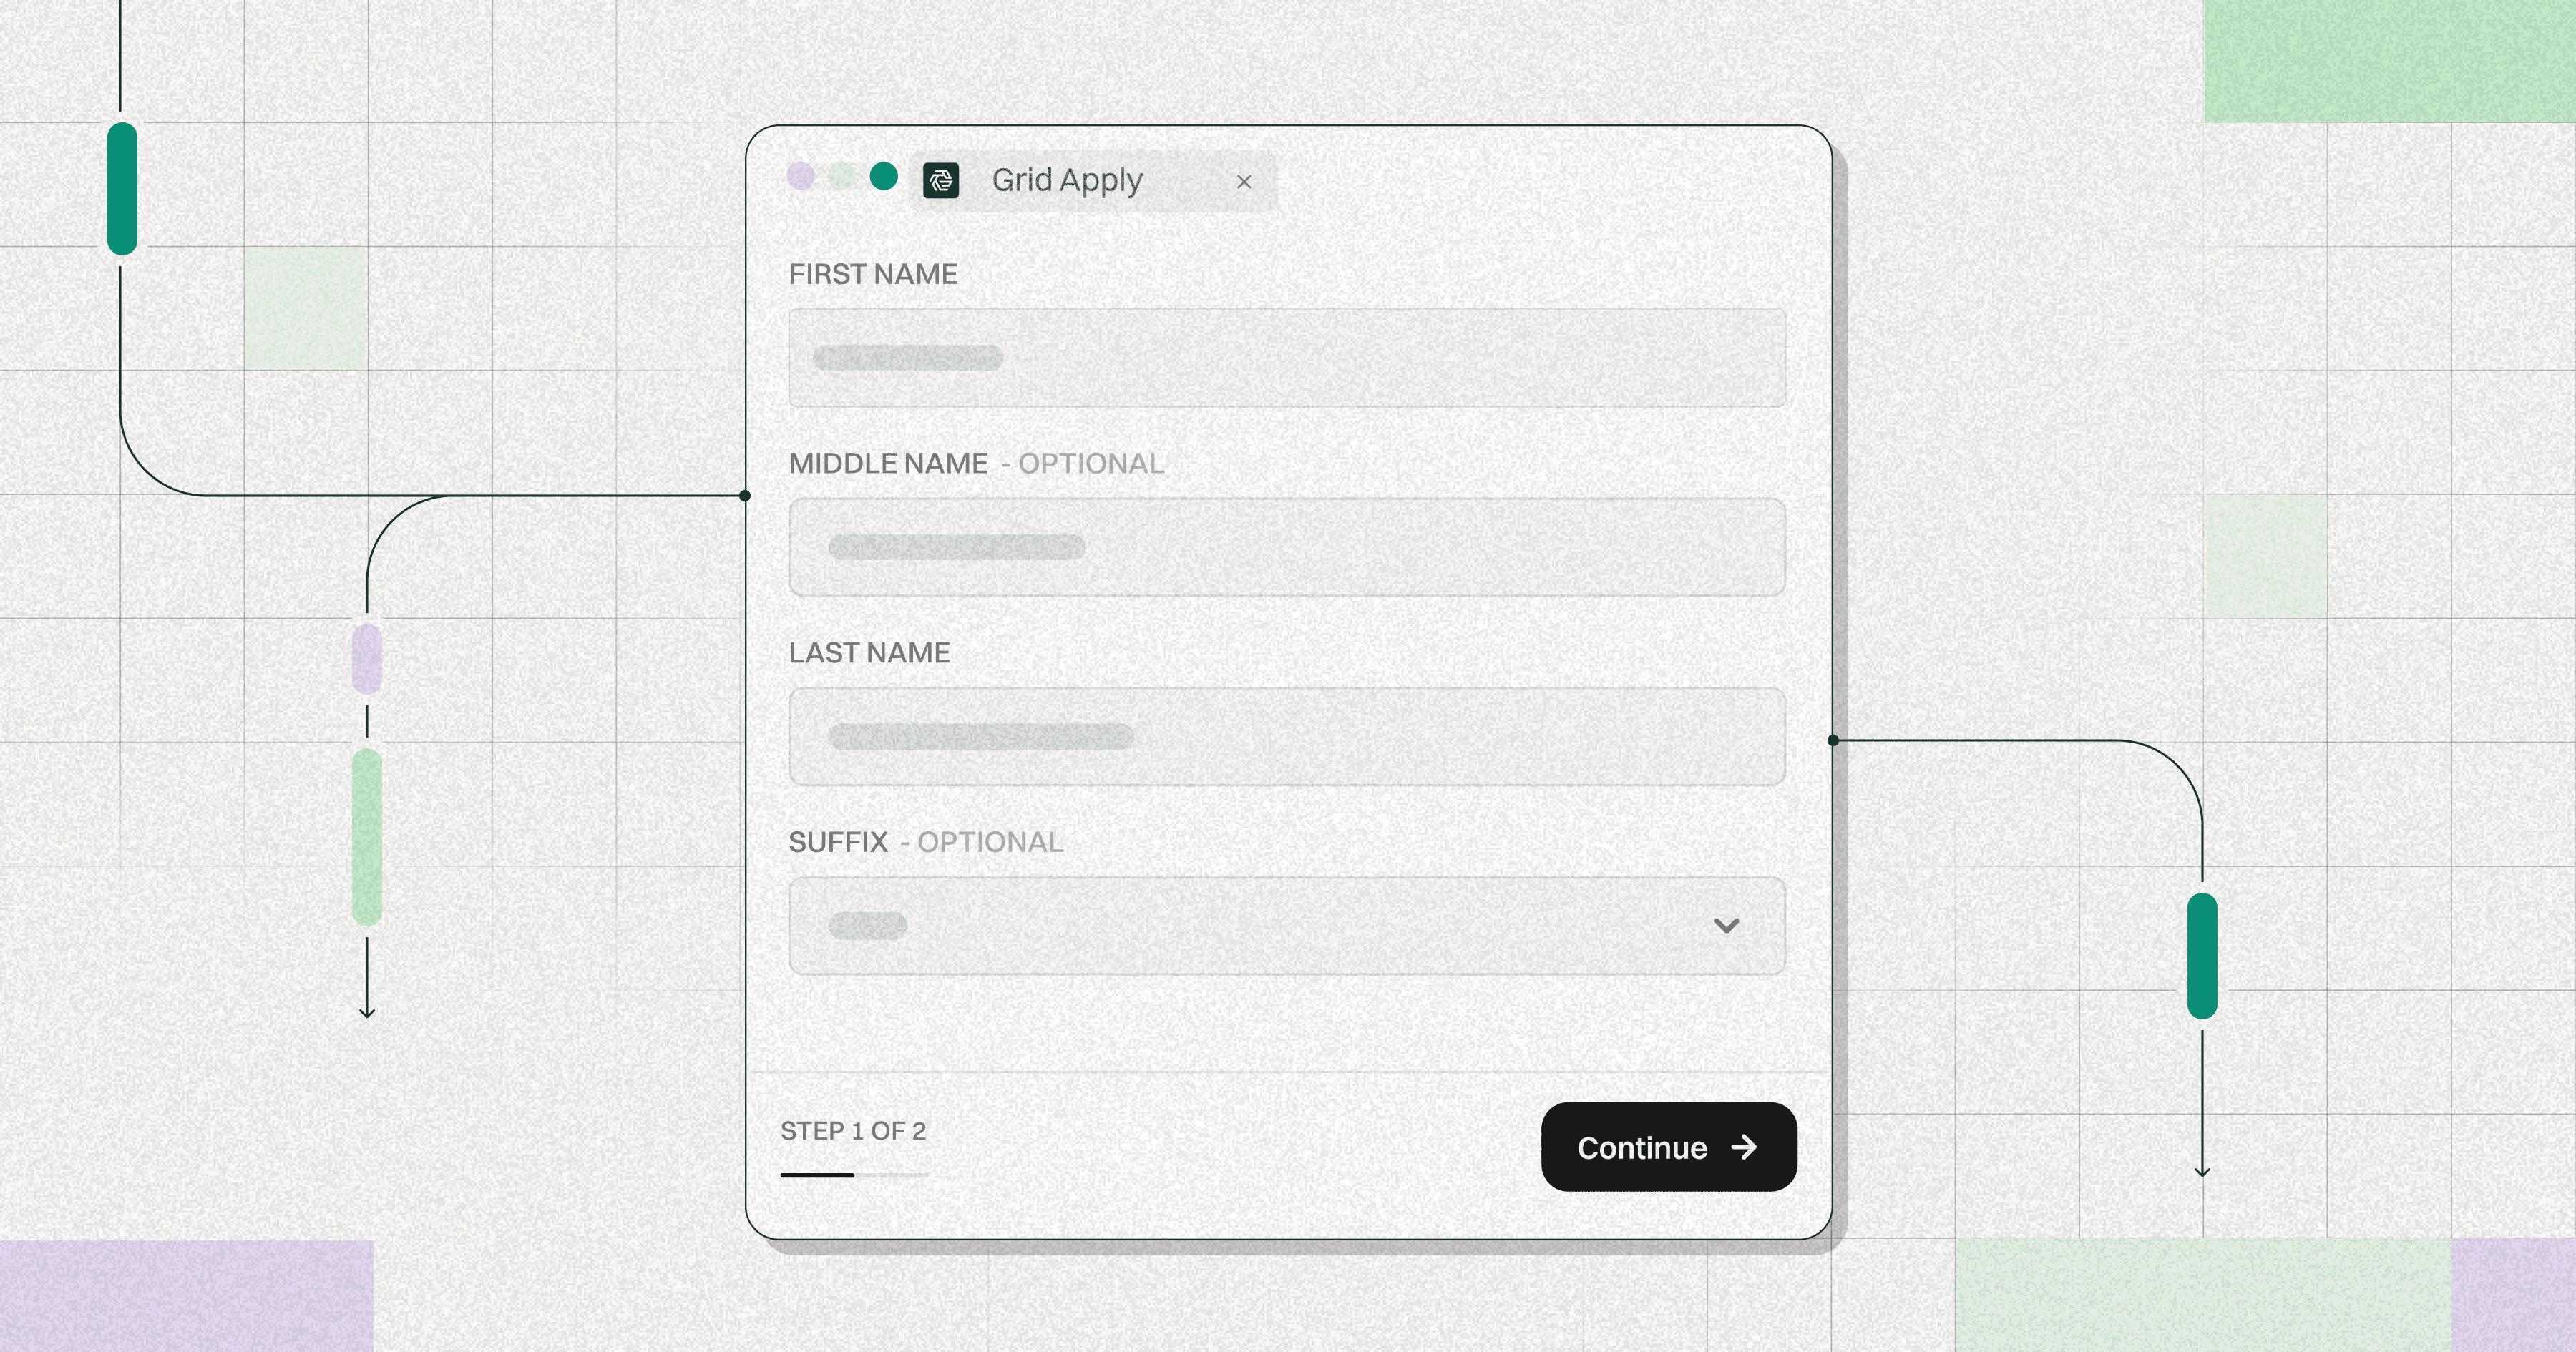Close the Grid Apply tab
The width and height of the screenshot is (2576, 1352).
tap(1243, 182)
